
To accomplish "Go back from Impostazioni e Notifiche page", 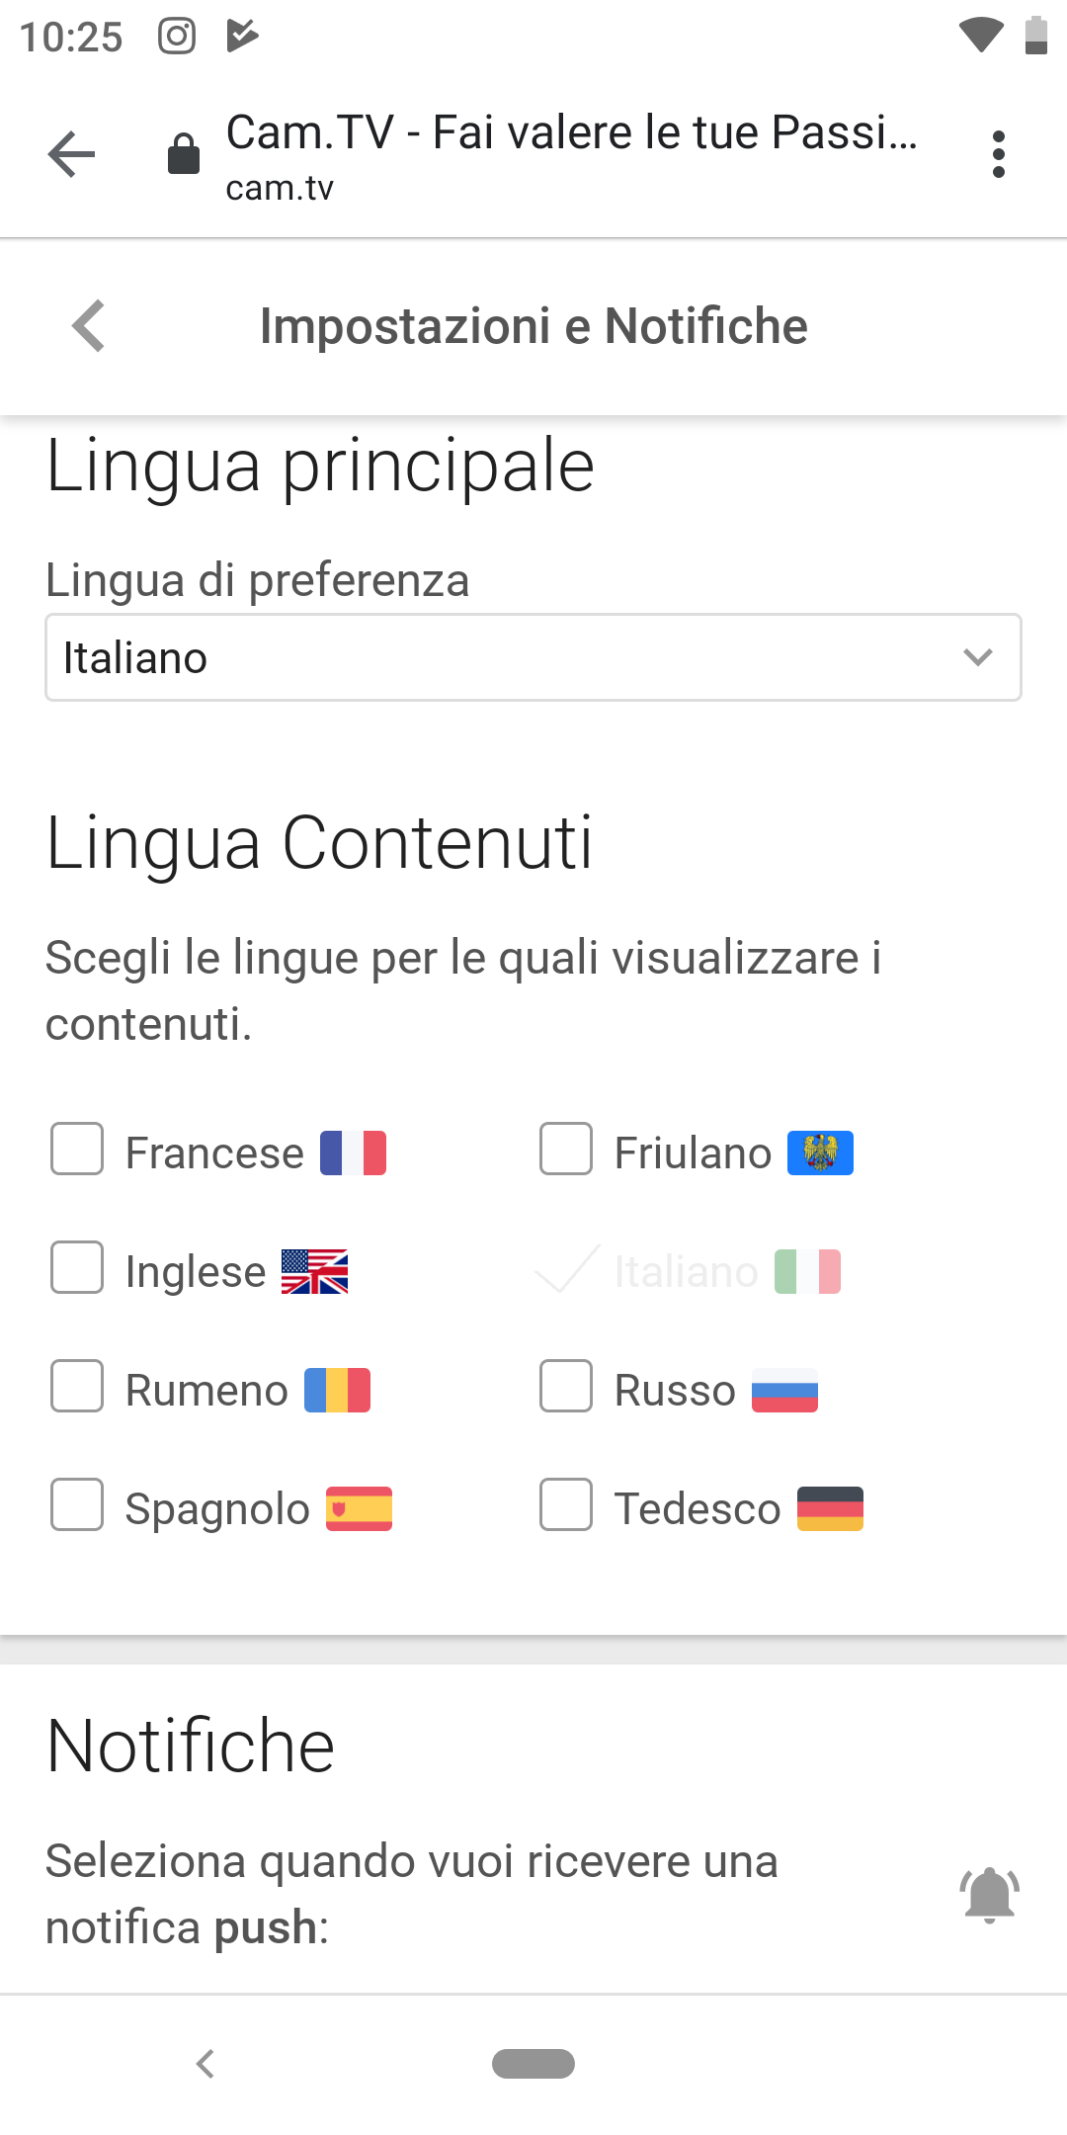I will (89, 325).
